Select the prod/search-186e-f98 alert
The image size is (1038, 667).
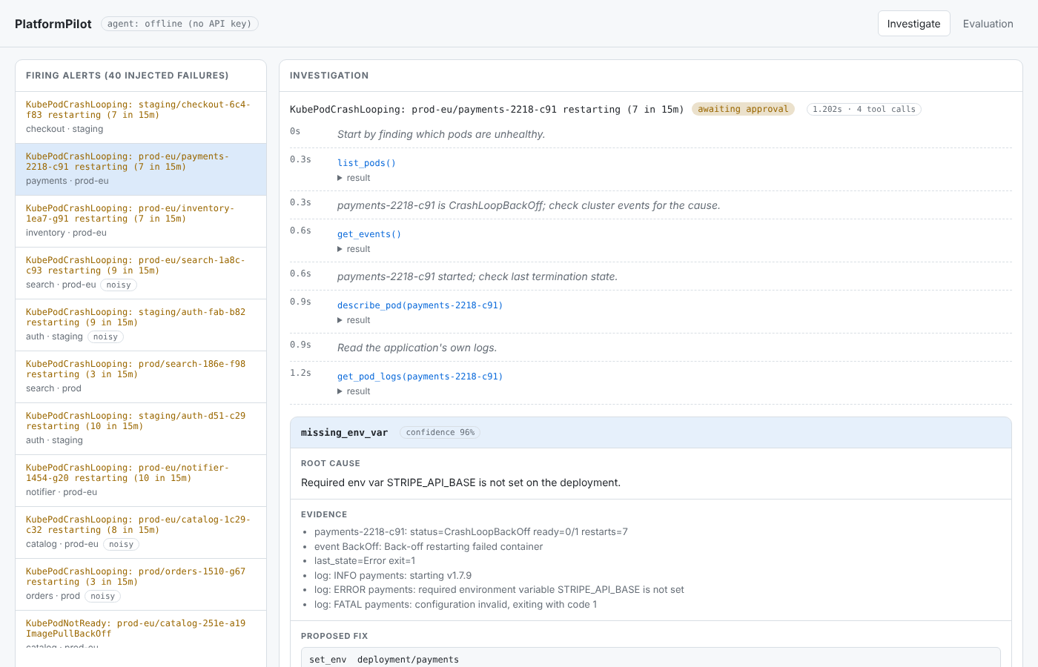[141, 376]
